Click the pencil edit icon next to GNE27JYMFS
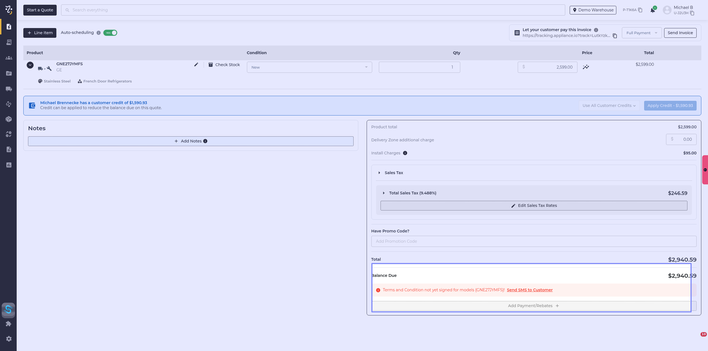This screenshot has height=351, width=708. coord(196,64)
